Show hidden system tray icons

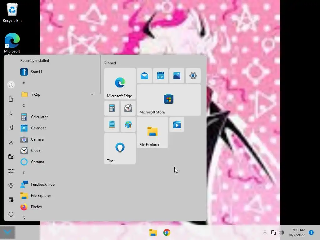[265, 232]
